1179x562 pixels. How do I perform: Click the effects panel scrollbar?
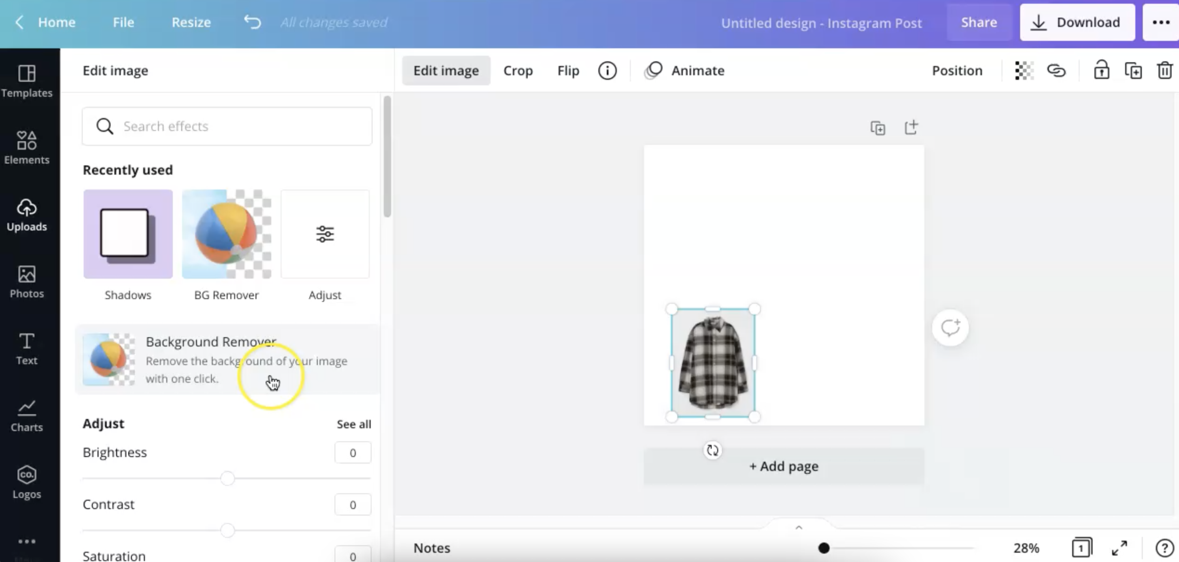pos(387,157)
